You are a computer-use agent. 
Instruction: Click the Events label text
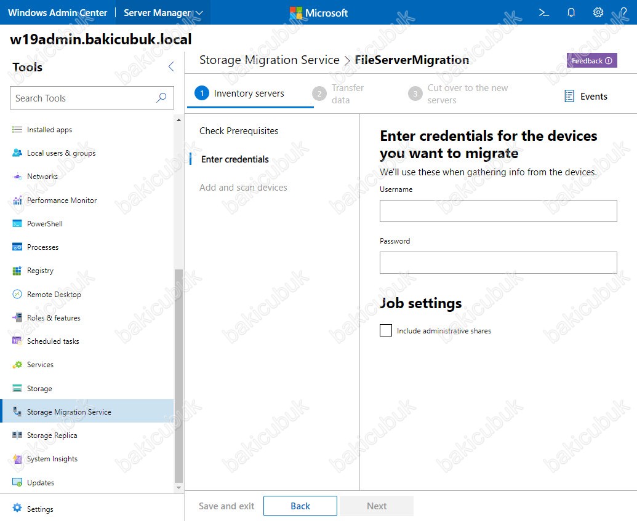[x=593, y=96]
